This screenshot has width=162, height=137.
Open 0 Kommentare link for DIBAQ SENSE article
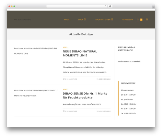[x=71, y=111]
